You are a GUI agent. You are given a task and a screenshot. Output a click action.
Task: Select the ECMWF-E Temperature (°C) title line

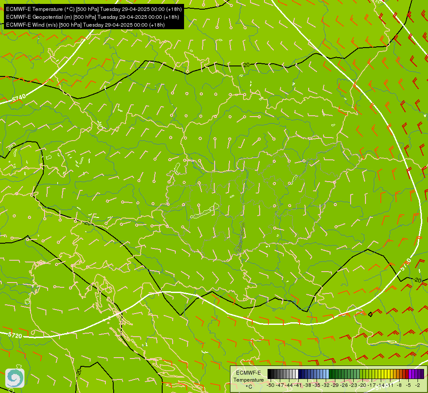pyautogui.click(x=94, y=9)
